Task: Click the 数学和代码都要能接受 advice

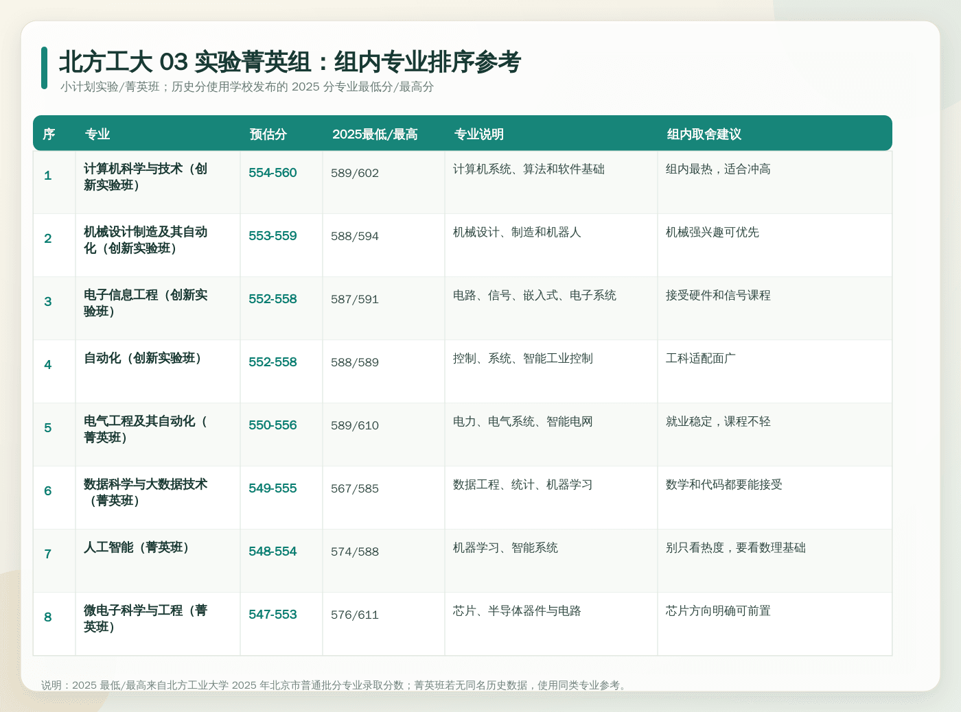Action: point(724,485)
